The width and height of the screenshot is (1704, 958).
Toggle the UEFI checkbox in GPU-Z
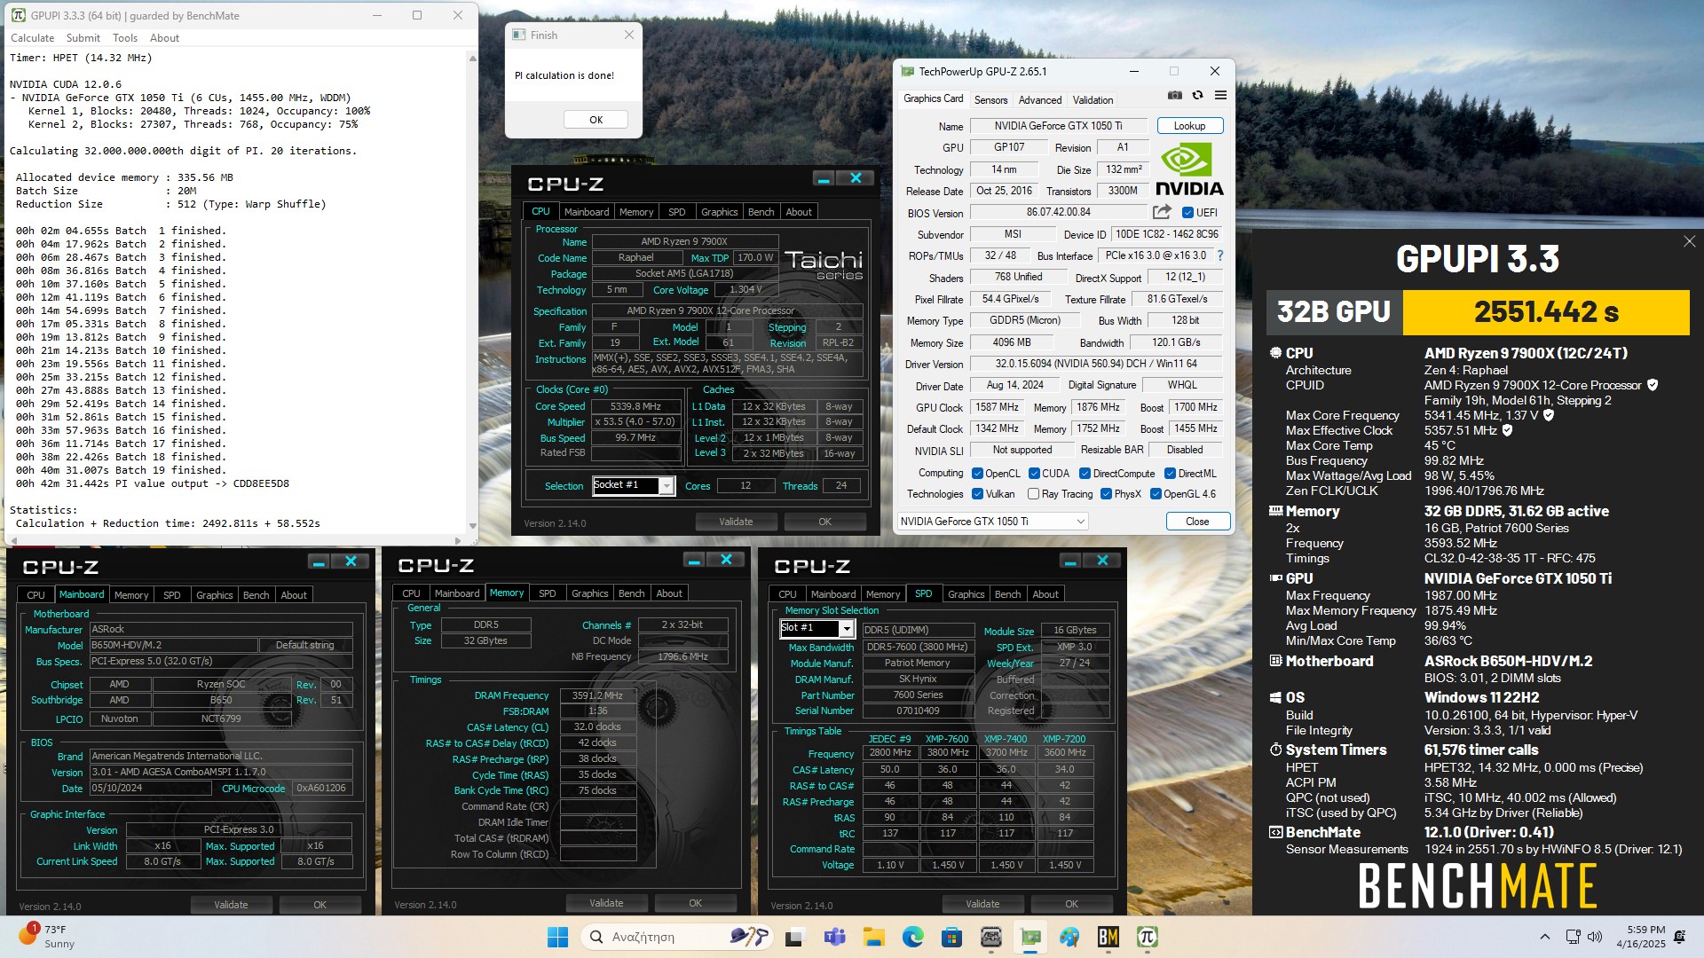coord(1187,213)
